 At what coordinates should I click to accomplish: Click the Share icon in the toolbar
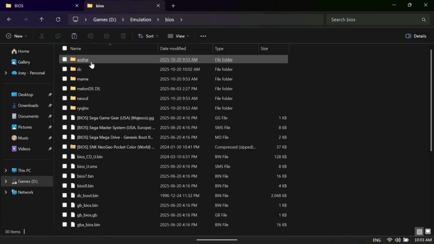(x=106, y=36)
